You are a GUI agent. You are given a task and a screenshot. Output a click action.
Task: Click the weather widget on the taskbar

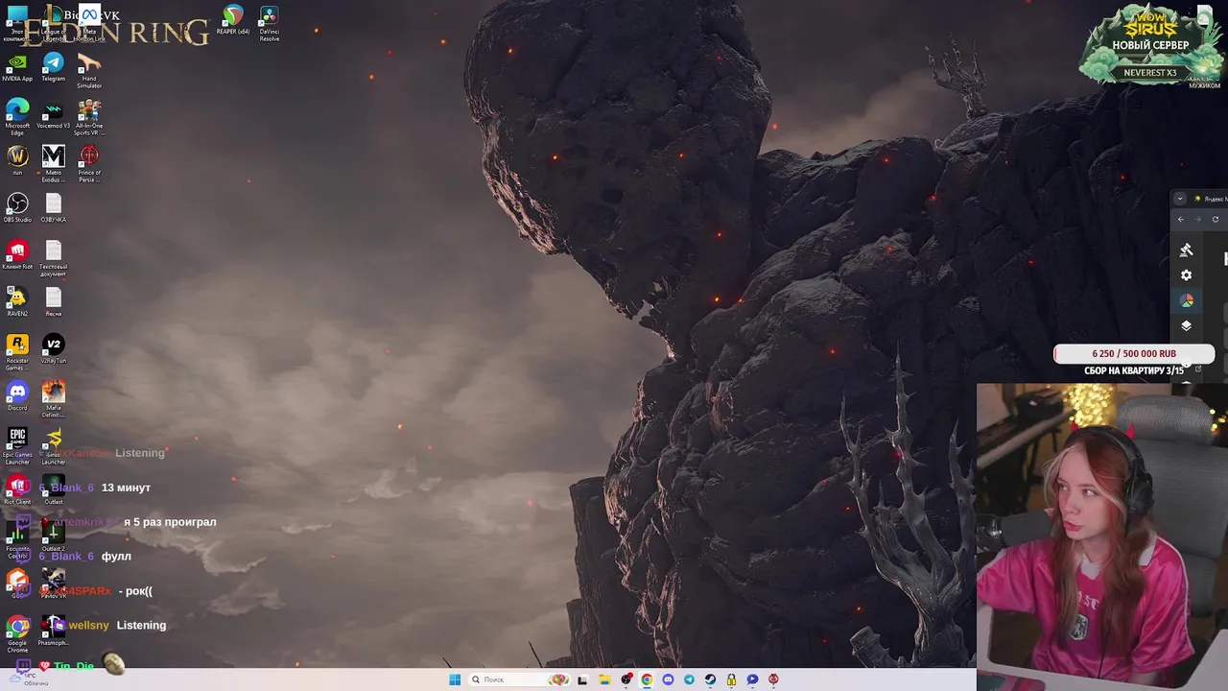click(x=29, y=679)
